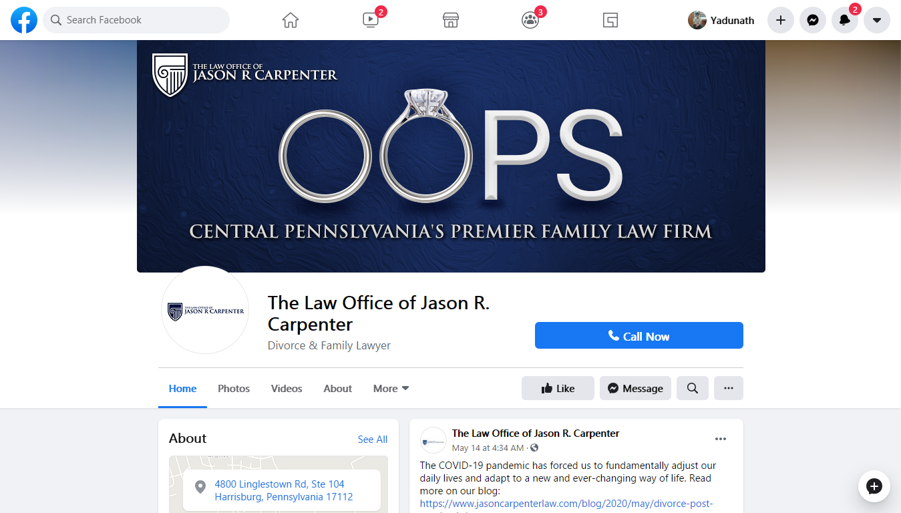Open Yadunath's profile
Screen dimensions: 901x513
[x=722, y=20]
